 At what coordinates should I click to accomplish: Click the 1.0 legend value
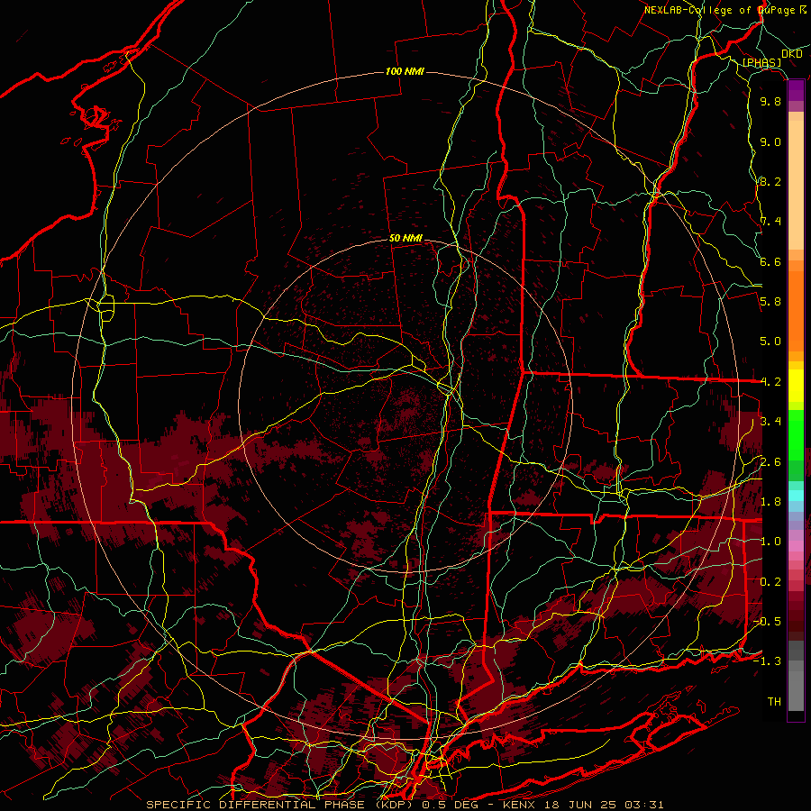click(x=770, y=542)
